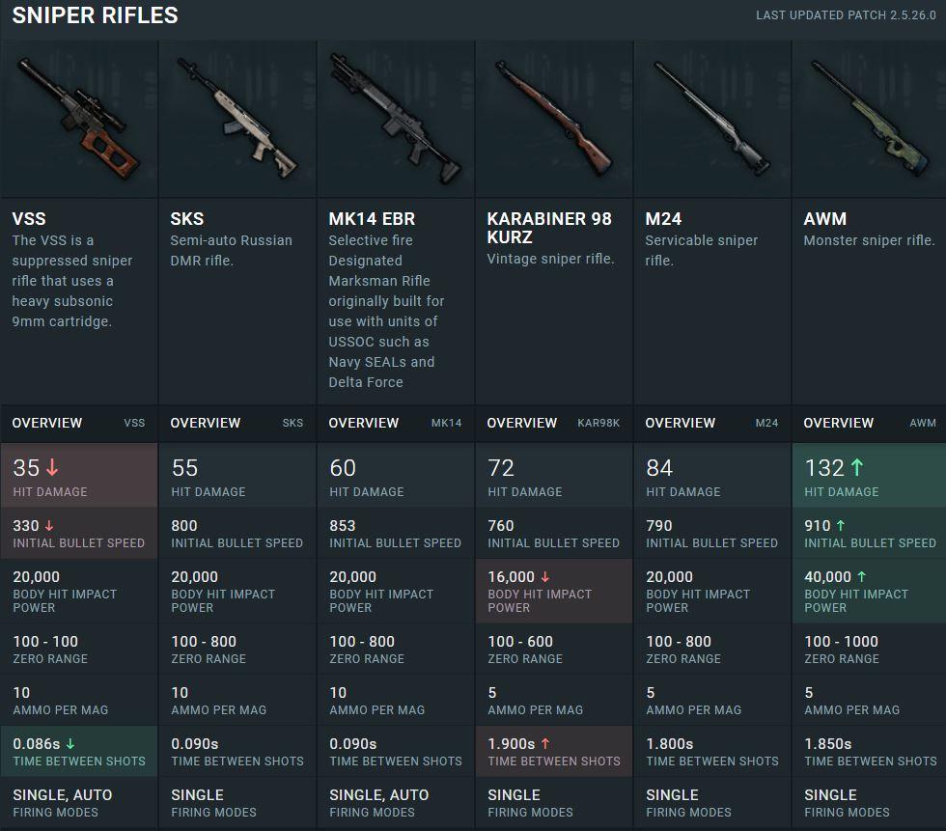
Task: Click the green up arrow beside 910 bullet speed
Action: [841, 526]
